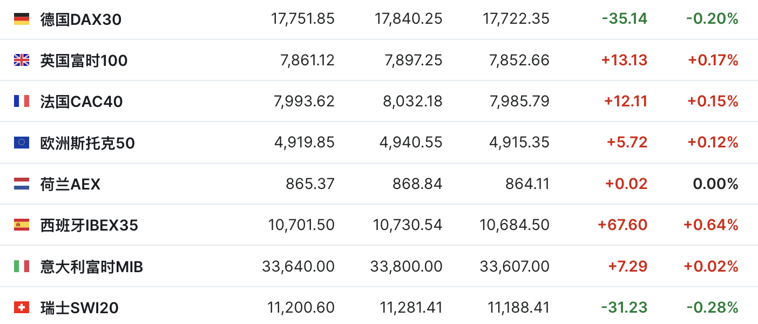Open the 英国富时100 index link

[84, 60]
